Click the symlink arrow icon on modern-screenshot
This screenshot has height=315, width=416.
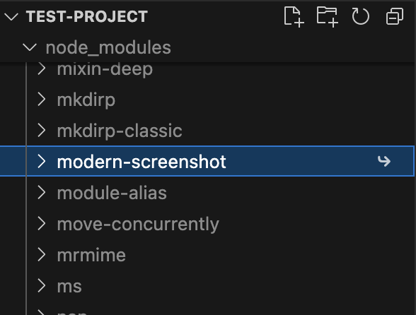384,161
